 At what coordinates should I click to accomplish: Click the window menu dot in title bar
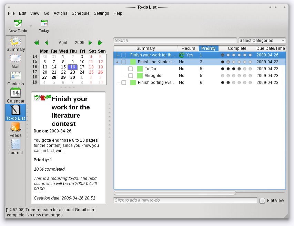pos(9,7)
